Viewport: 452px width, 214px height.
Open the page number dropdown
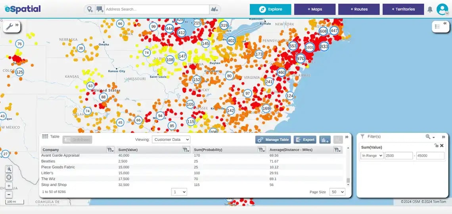pyautogui.click(x=179, y=192)
